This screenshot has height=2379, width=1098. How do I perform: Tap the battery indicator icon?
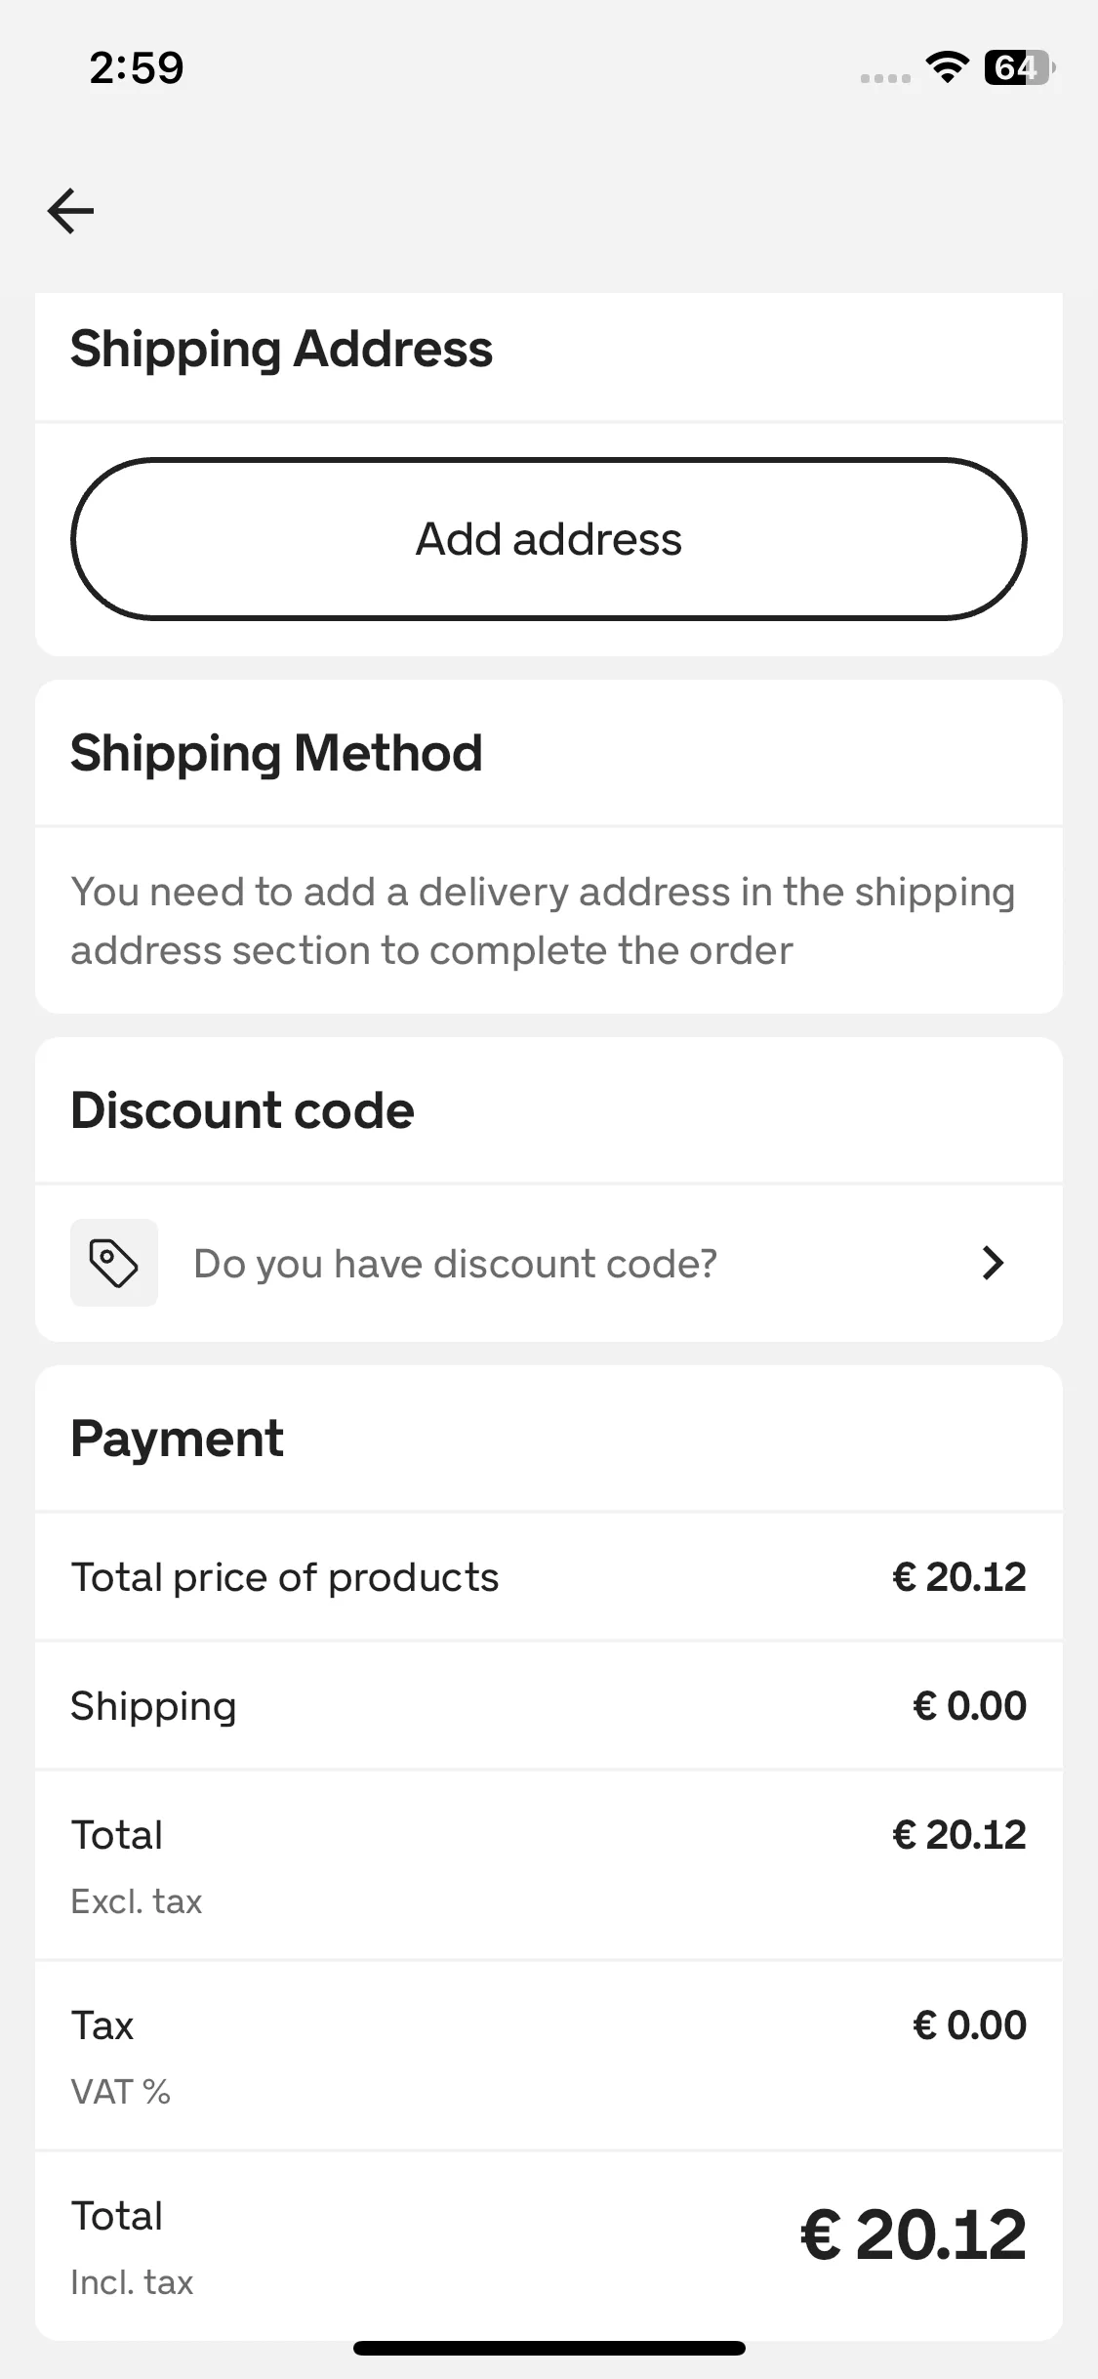[1020, 67]
